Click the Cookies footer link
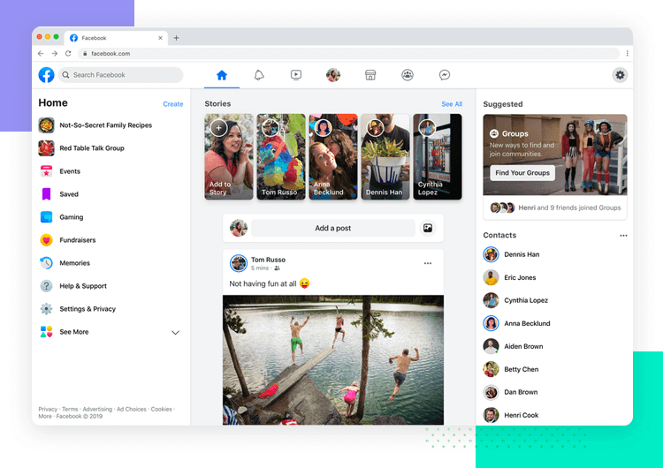Screen dimensions: 663x468 pyautogui.click(x=162, y=410)
